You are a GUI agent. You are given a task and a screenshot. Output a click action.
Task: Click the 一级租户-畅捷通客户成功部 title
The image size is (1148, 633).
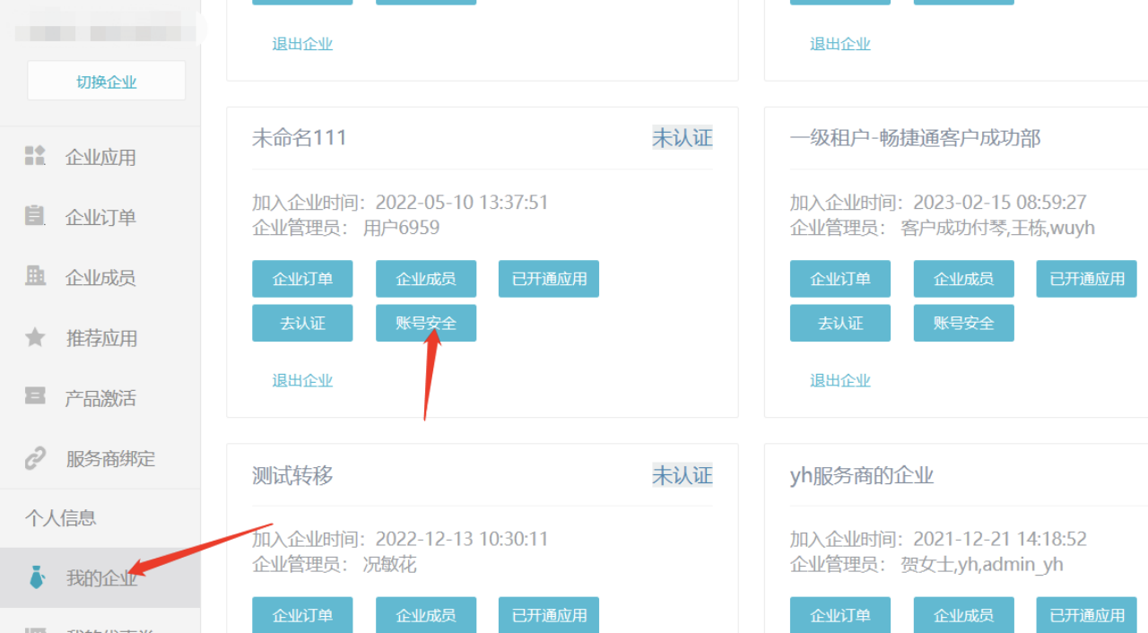coord(916,137)
